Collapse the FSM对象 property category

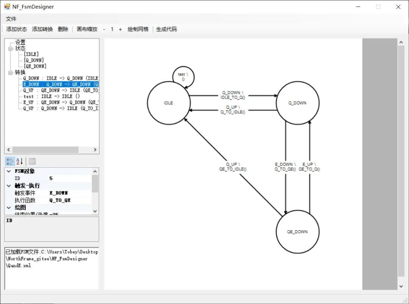coord(9,171)
